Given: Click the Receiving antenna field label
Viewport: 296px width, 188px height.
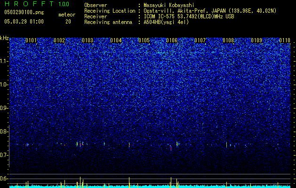Looking at the screenshot, I should point(108,22).
